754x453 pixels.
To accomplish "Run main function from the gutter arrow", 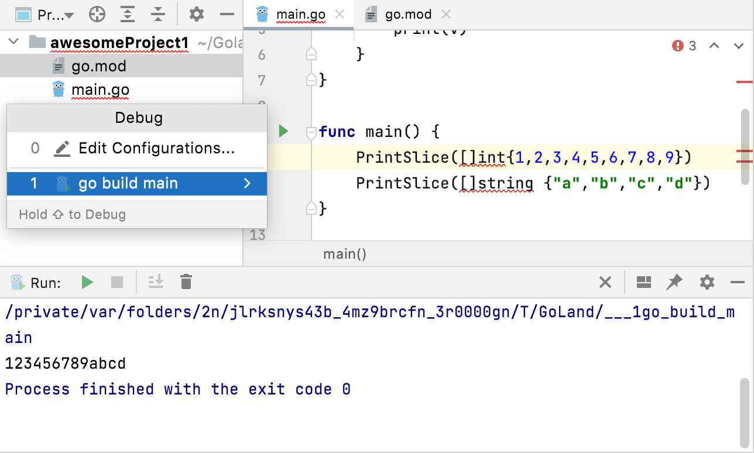I will click(283, 131).
